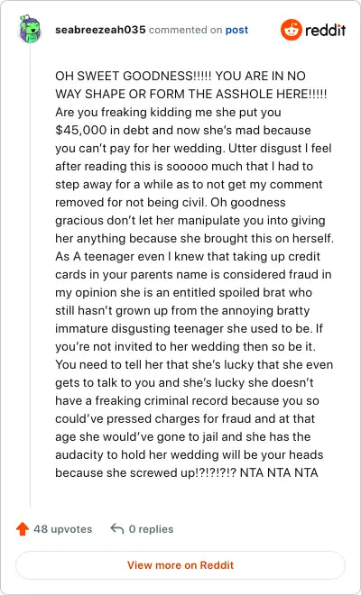
Task: Open the seabreezeah035 username profile link
Action: point(100,30)
